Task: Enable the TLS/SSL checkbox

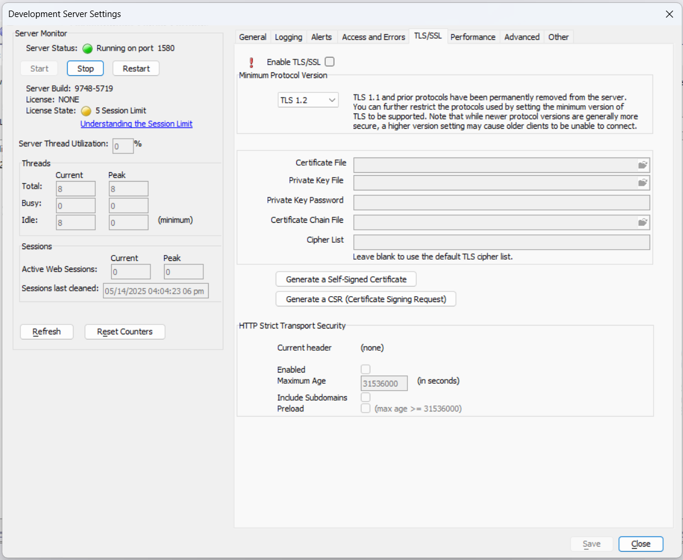Action: coord(330,62)
